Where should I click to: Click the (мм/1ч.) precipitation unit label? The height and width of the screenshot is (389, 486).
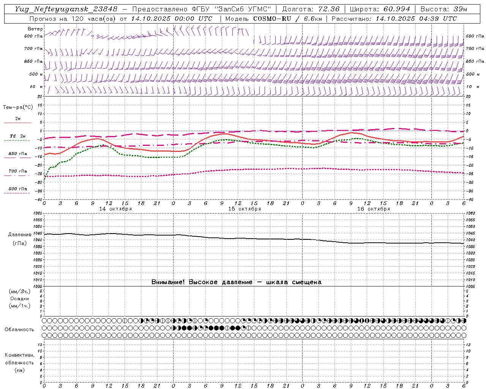point(19,306)
